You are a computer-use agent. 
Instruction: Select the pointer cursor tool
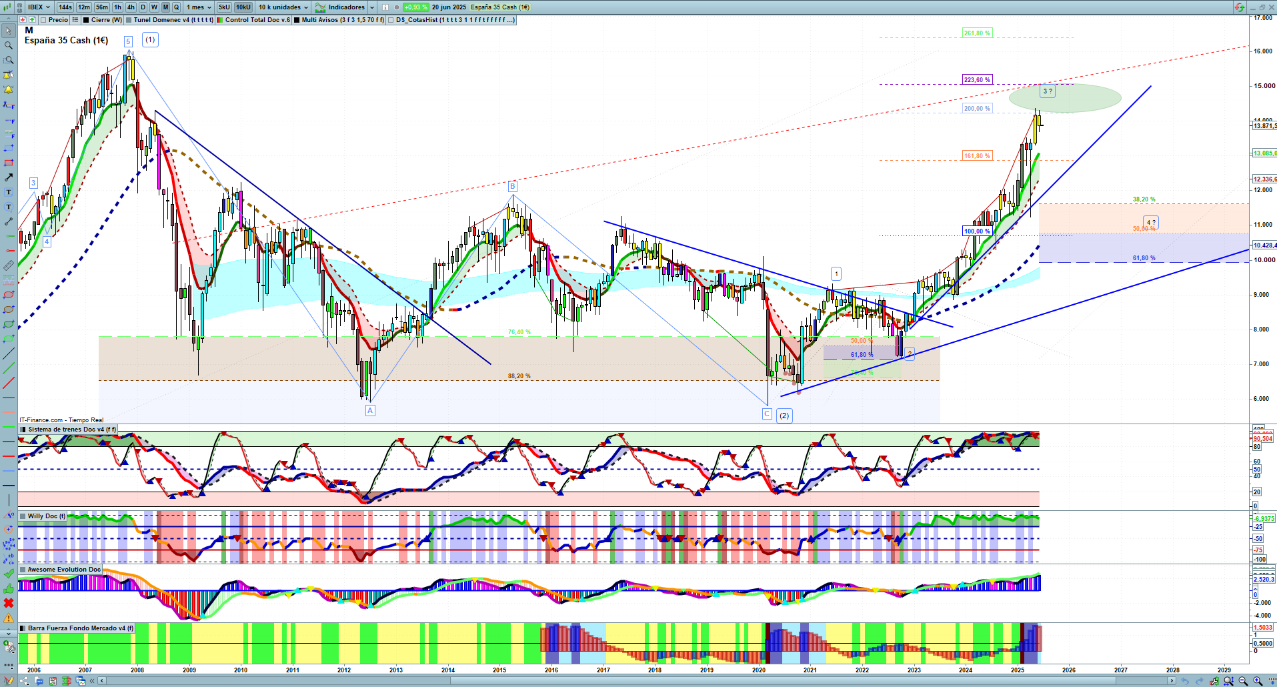click(9, 31)
